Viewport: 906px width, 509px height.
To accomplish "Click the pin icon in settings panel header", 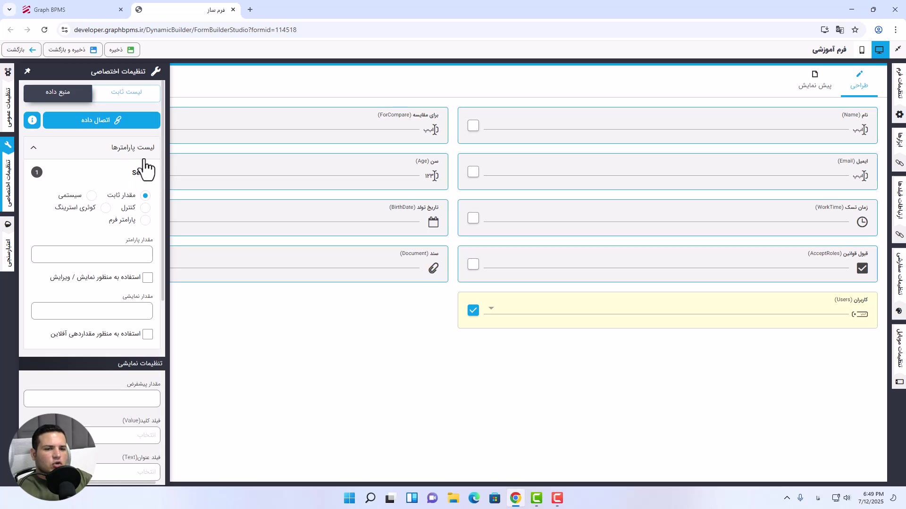I will tap(27, 71).
